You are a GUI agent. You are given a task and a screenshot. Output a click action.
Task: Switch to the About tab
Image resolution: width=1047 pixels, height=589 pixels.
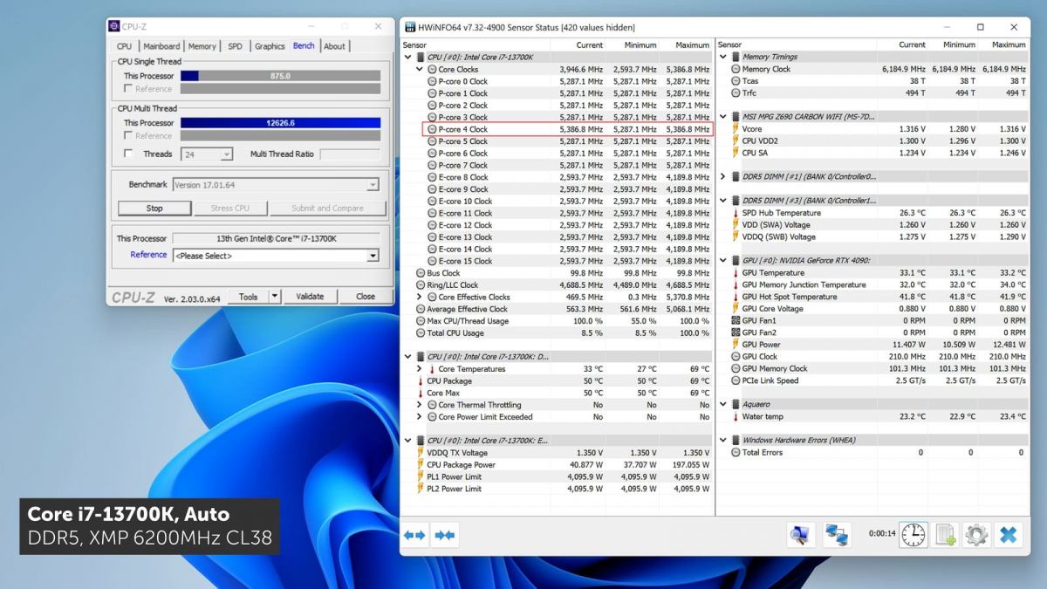click(x=335, y=46)
